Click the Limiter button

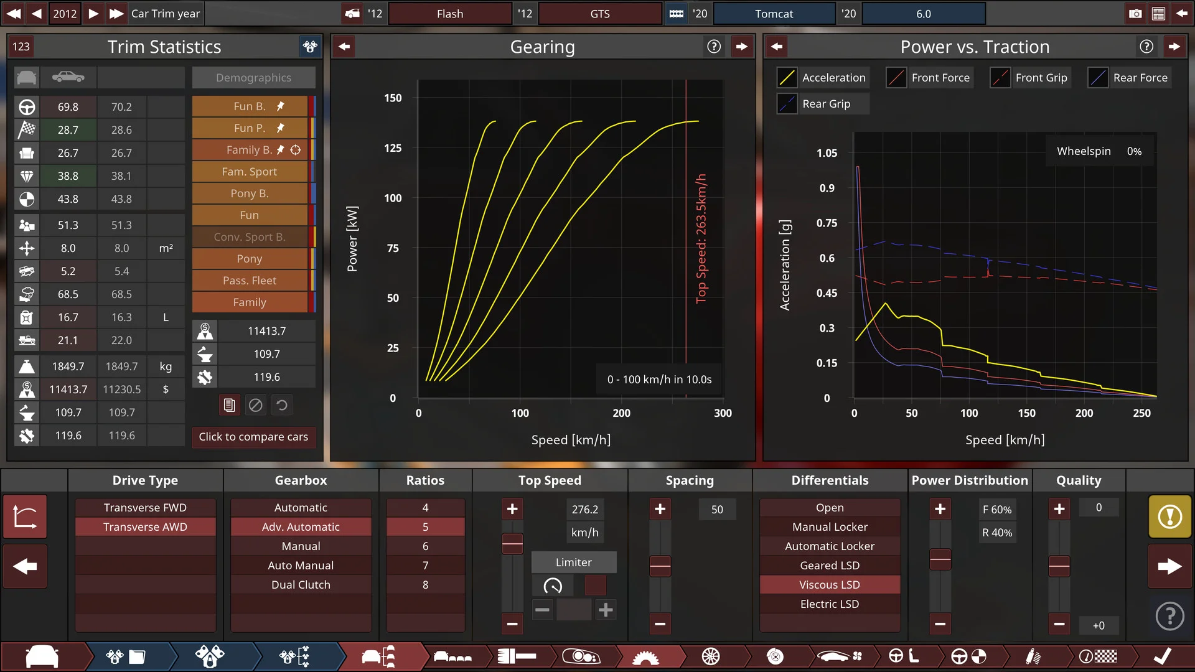click(x=573, y=562)
